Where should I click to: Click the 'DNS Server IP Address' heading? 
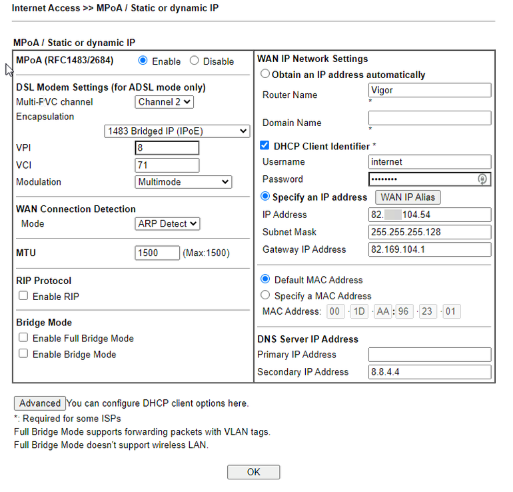click(x=308, y=339)
